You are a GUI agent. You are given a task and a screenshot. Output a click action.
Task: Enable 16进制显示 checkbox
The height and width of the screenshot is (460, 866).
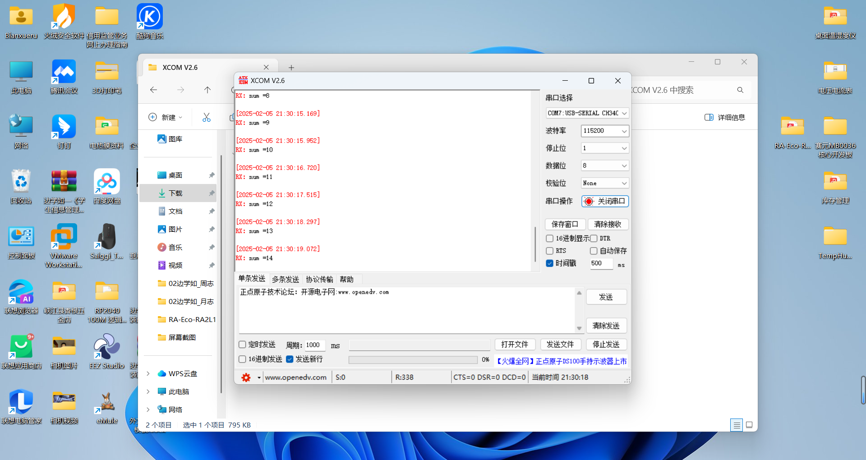pos(549,238)
